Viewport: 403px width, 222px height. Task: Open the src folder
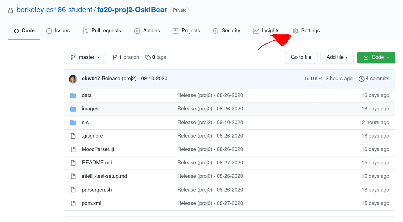pos(85,123)
